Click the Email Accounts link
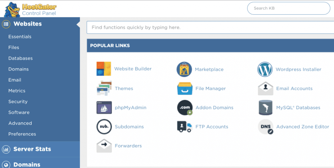Image resolution: width=334 pixels, height=168 pixels. click(x=294, y=89)
